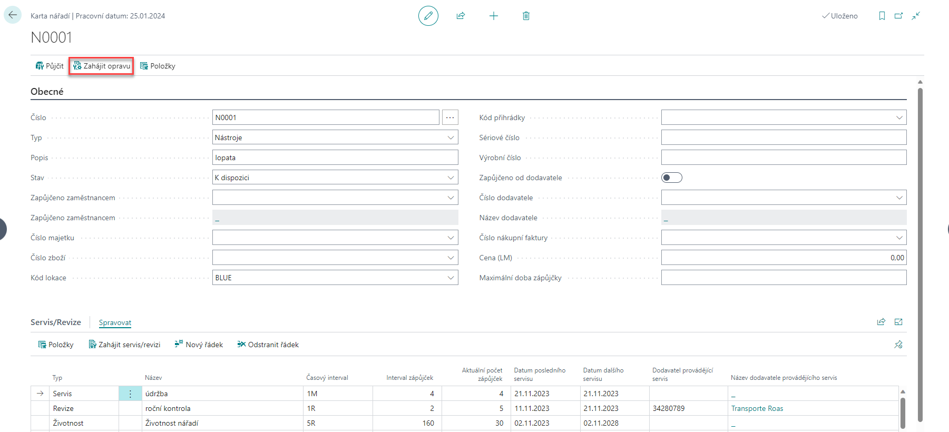Click the plus icon to create new
Viewport: 949px width, 432px height.
pyautogui.click(x=493, y=16)
